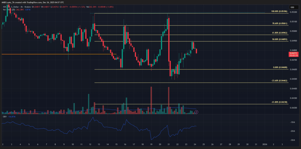
Task: Click the 0.05000 price axis label
Action: click(294, 31)
